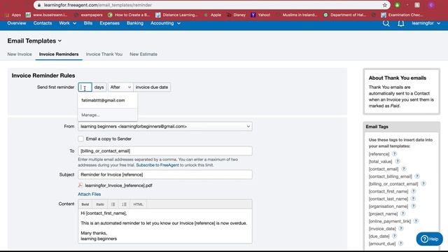Viewport: 448px width, 252px height.
Task: Open the How to Create a B... bookmark
Action: (129, 15)
